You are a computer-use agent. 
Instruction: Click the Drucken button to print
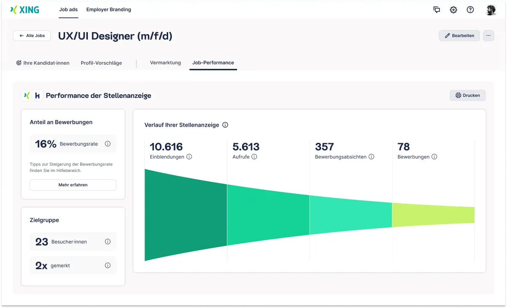tap(467, 95)
